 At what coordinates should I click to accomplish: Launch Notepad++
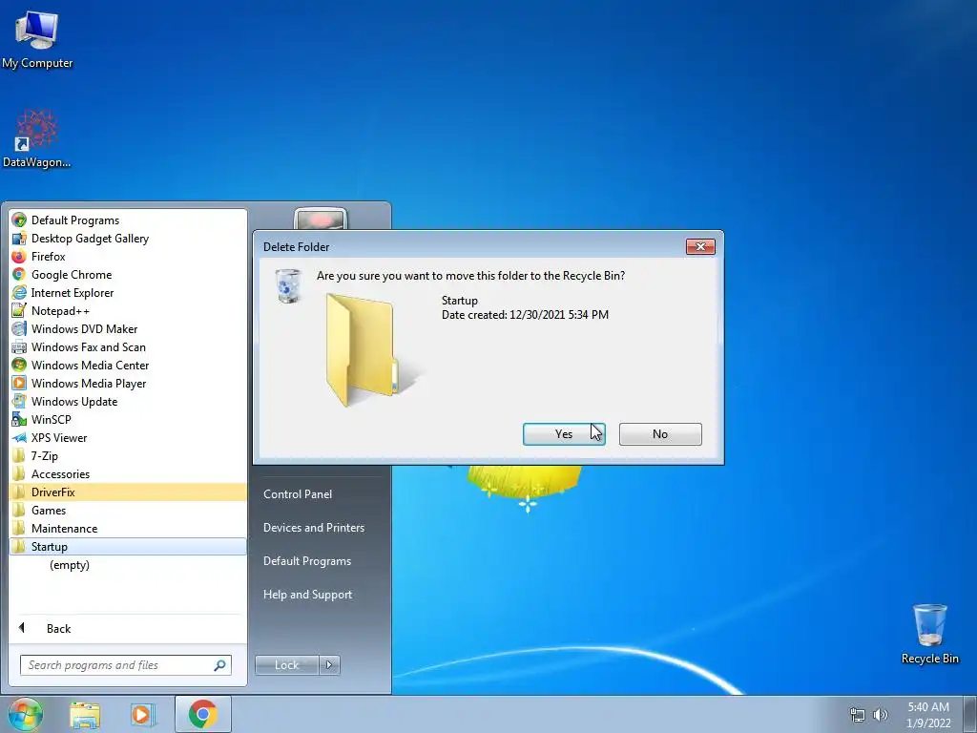128,310
